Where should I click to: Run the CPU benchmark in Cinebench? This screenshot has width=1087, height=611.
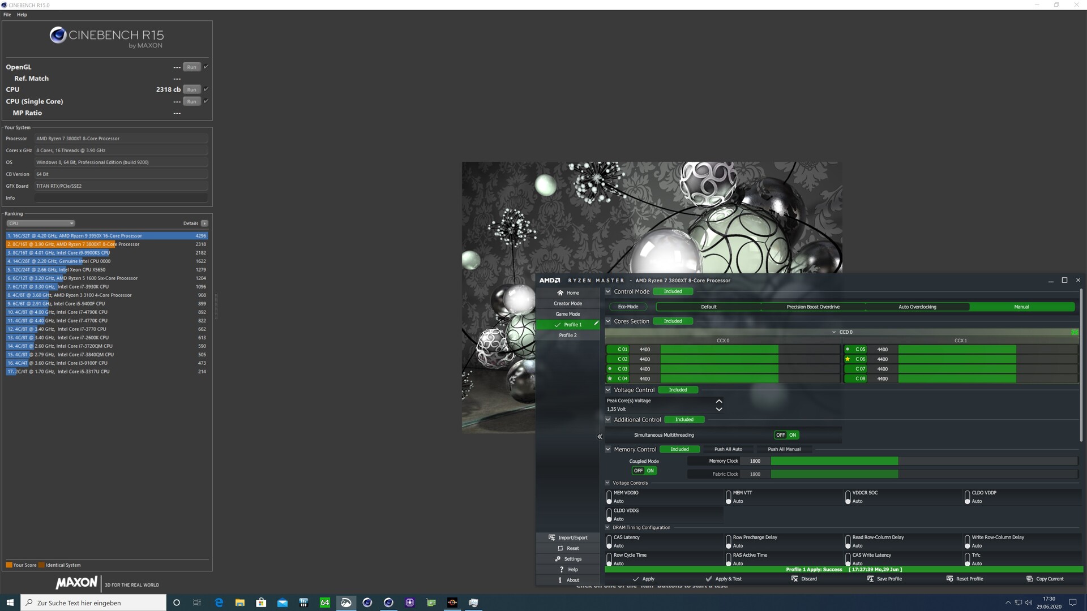click(x=191, y=89)
